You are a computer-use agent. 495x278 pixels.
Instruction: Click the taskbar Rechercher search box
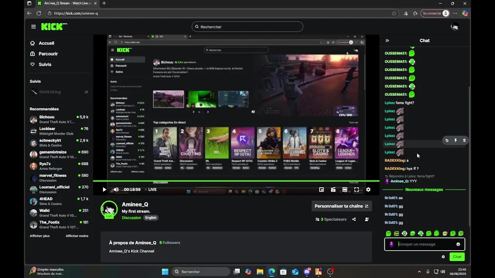[201, 272]
